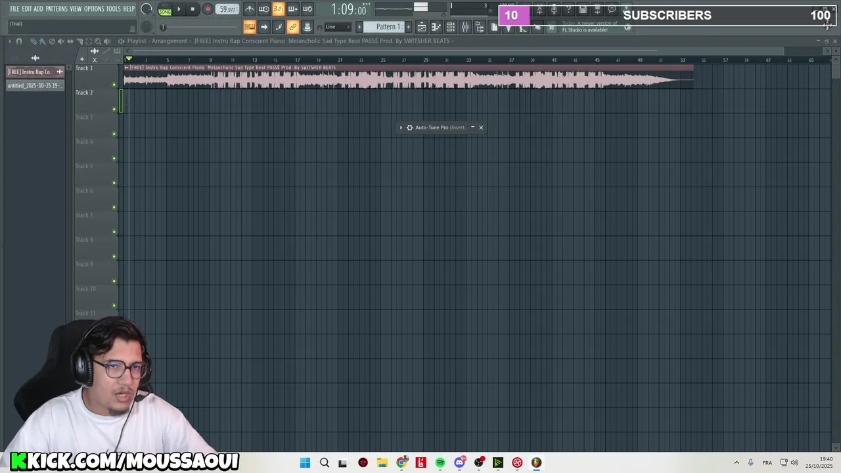The image size is (841, 473).
Task: Open FL Studio taskbar icon
Action: [x=537, y=462]
